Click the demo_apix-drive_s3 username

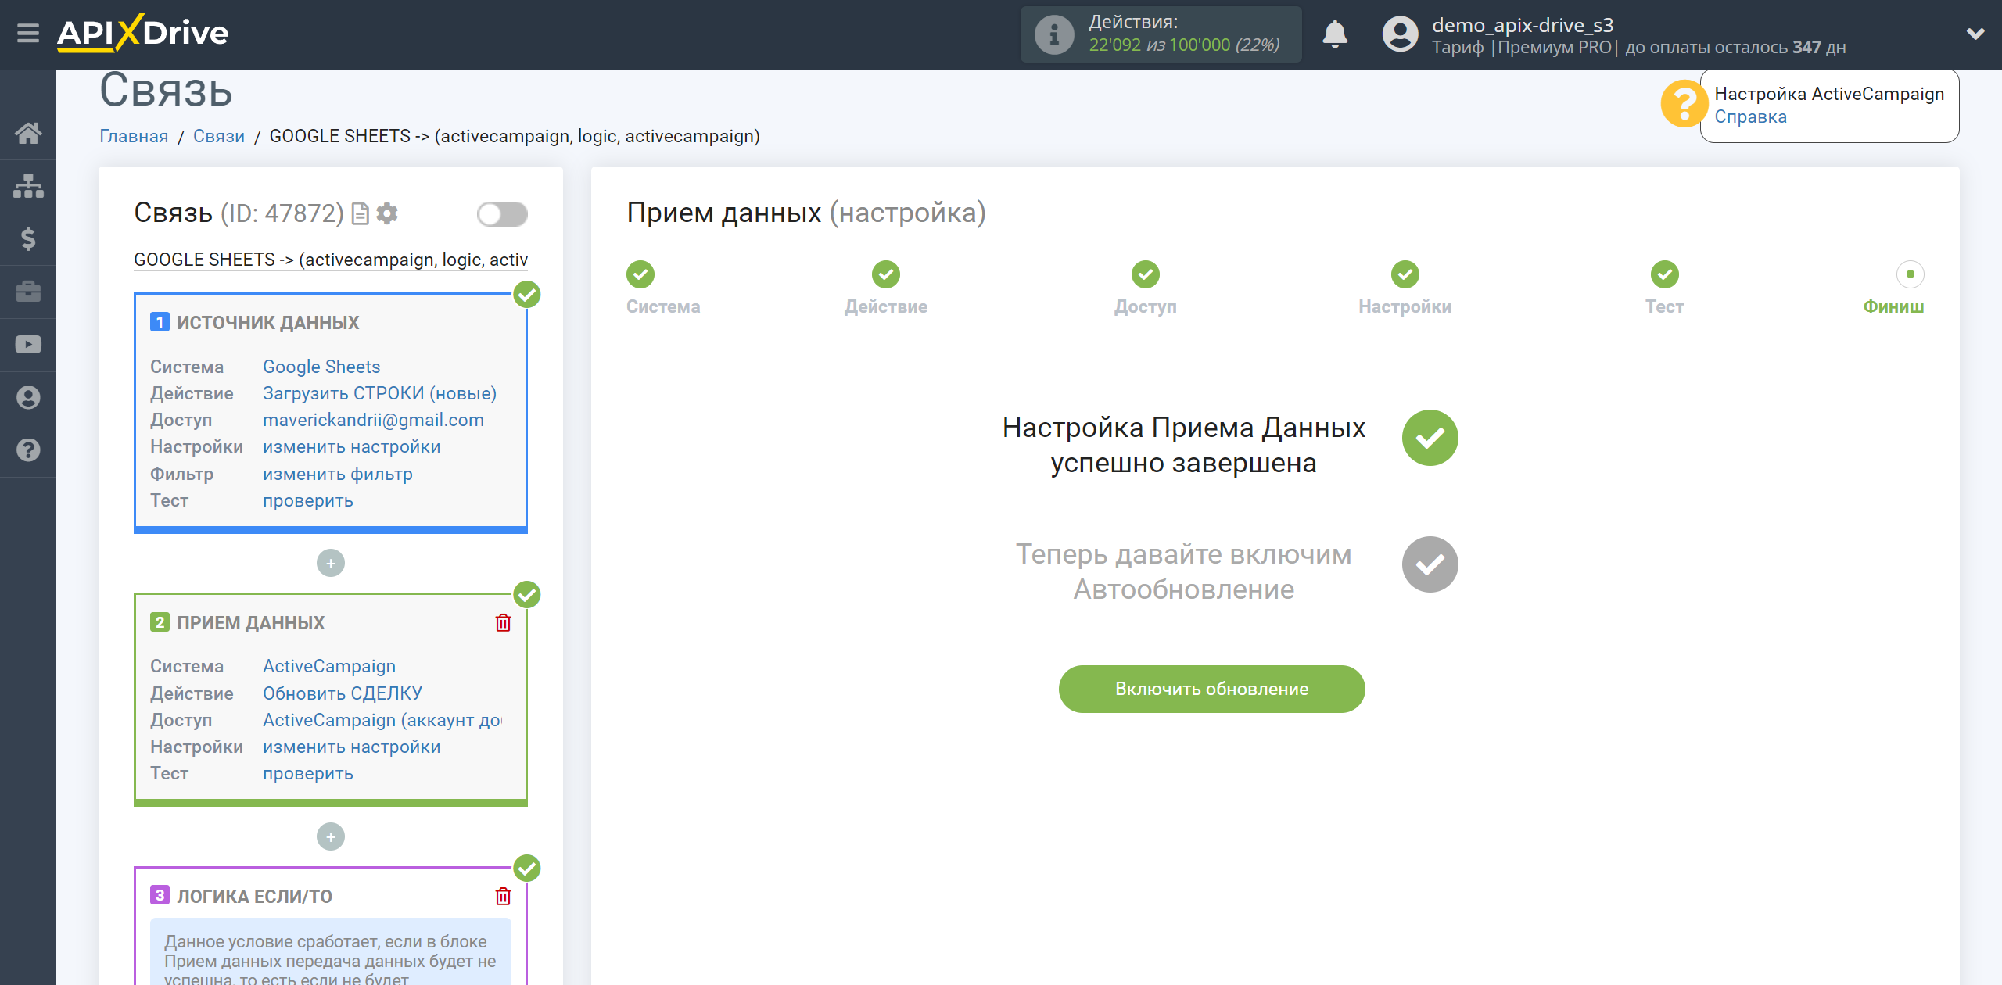(1523, 25)
